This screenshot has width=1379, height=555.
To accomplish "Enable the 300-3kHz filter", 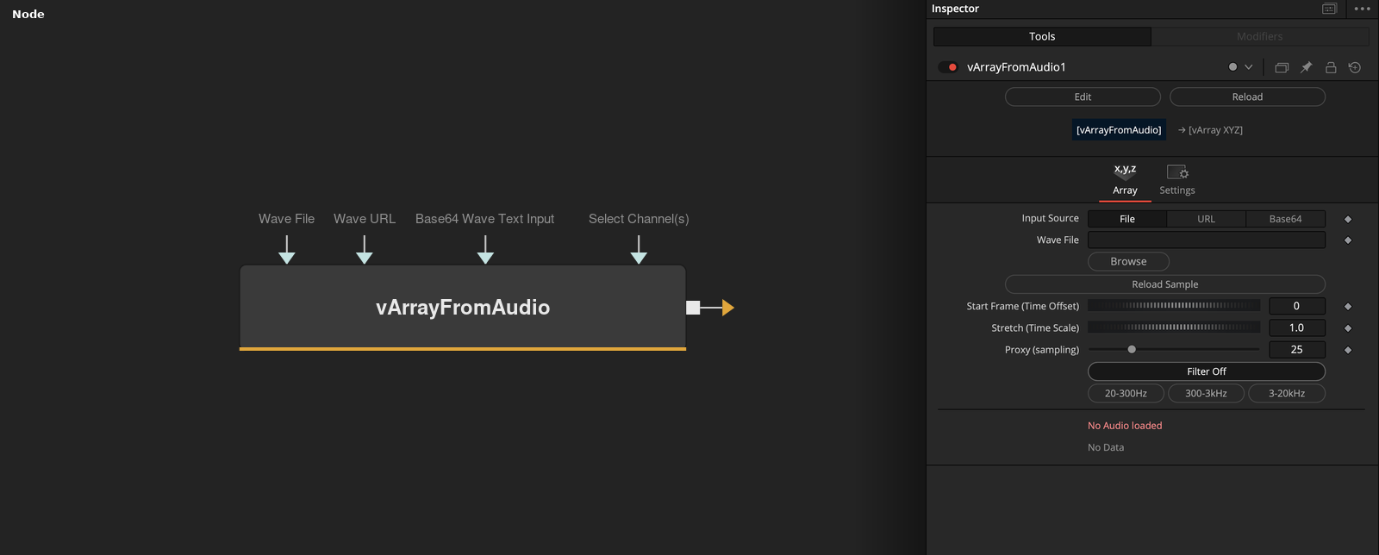I will coord(1206,393).
